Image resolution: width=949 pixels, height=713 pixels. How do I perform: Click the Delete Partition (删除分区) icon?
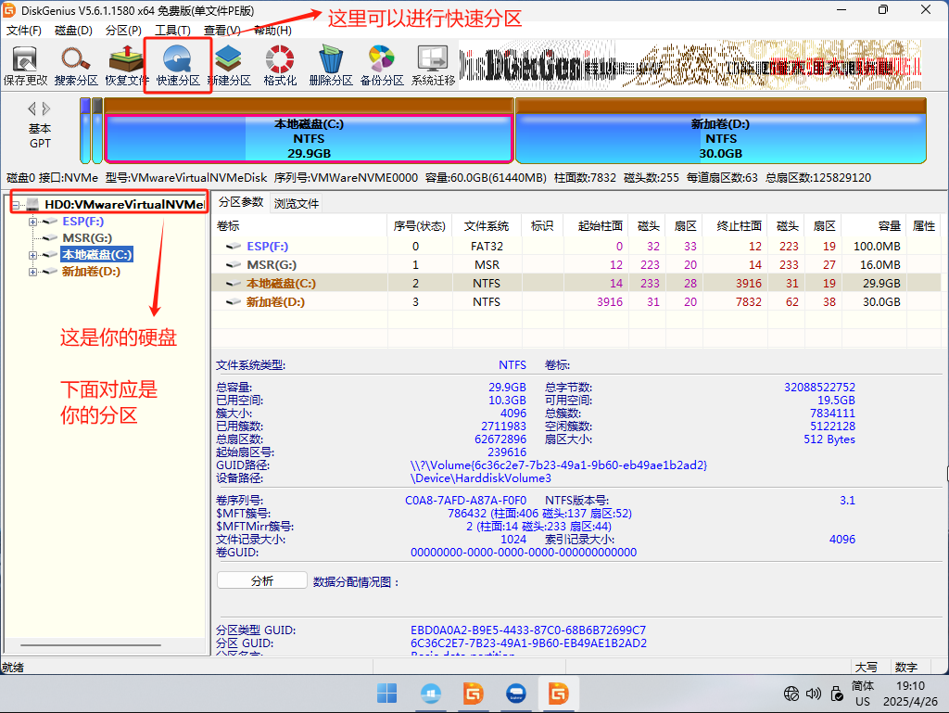pos(331,66)
